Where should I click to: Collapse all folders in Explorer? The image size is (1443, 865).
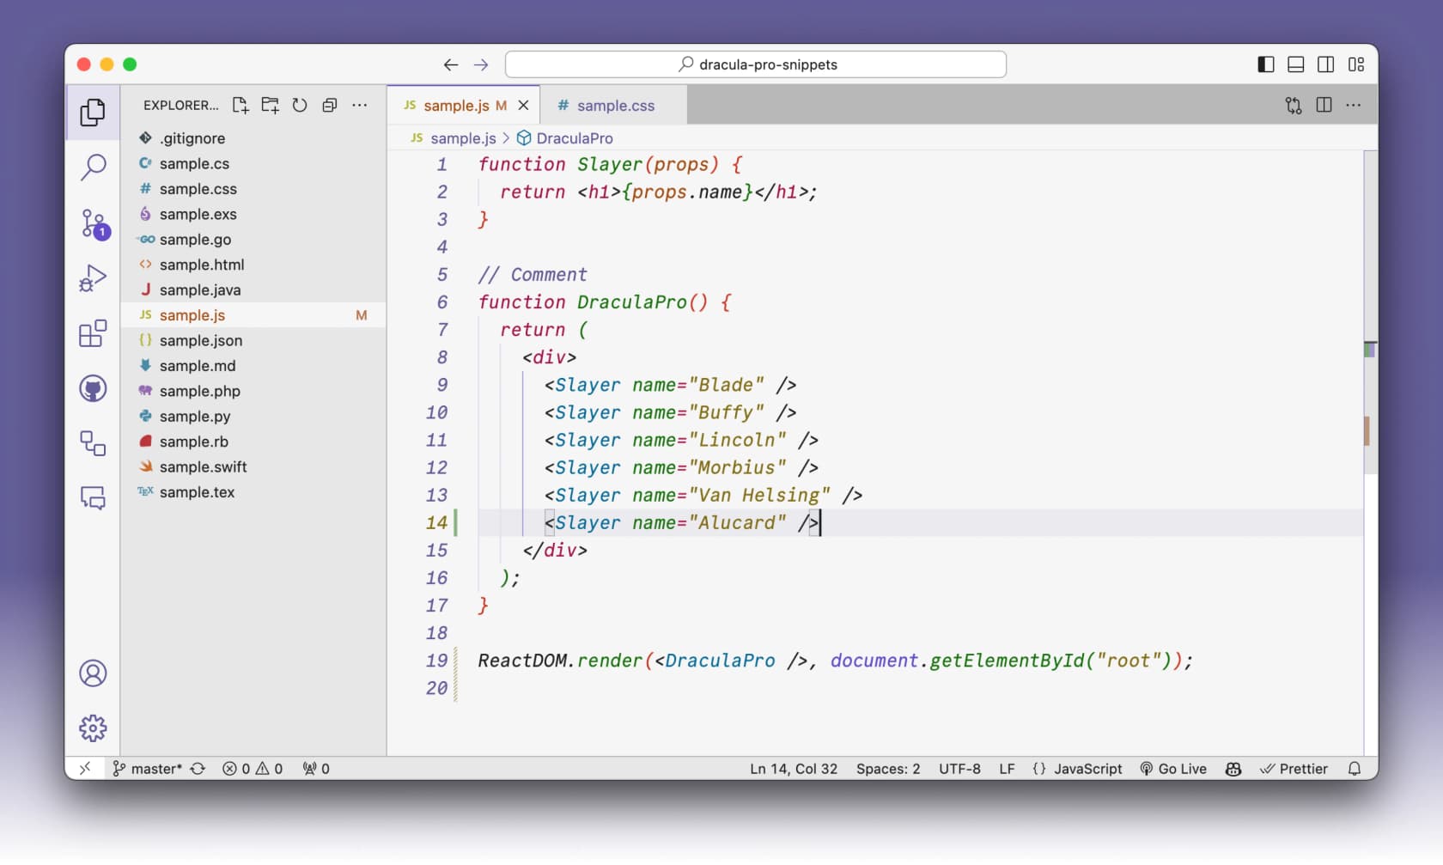[x=330, y=105]
